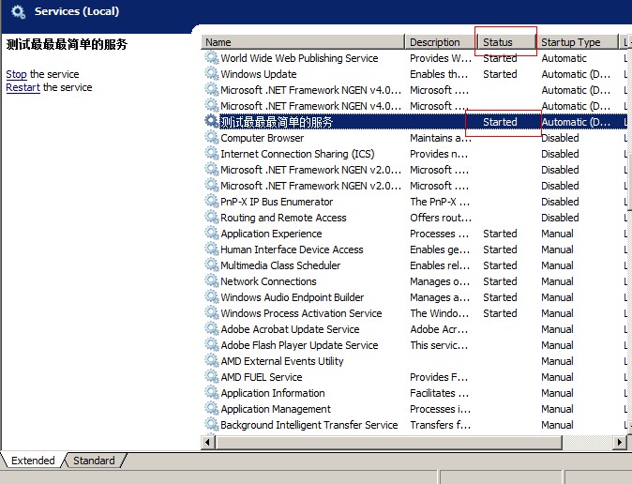This screenshot has height=484, width=632.
Task: Click the Restart the service link
Action: coord(23,87)
